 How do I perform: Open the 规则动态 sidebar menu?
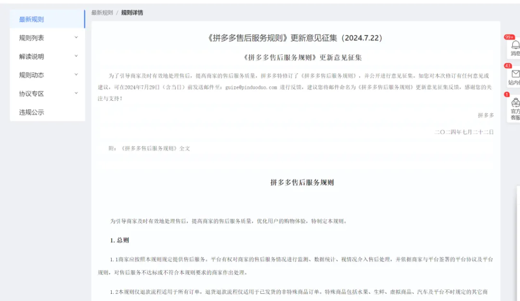click(x=47, y=75)
